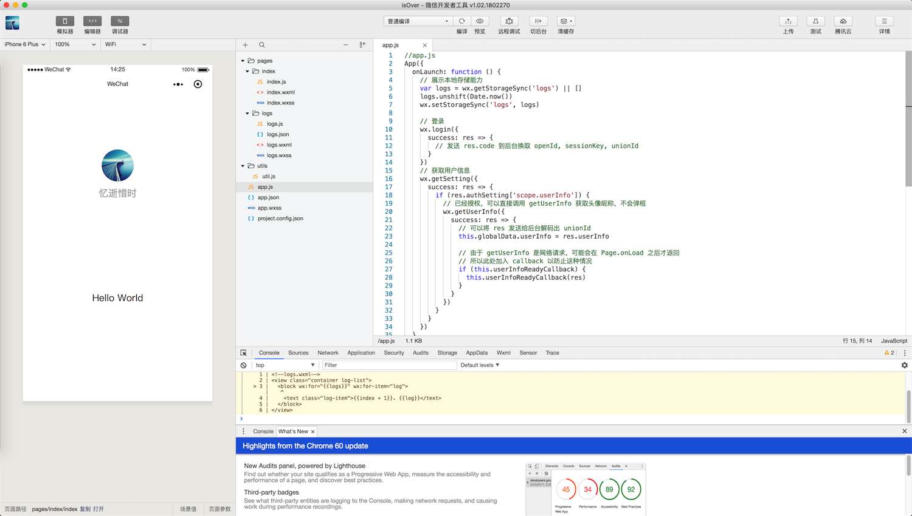
Task: Open 远程调试 remote debug tool
Action: pos(509,21)
